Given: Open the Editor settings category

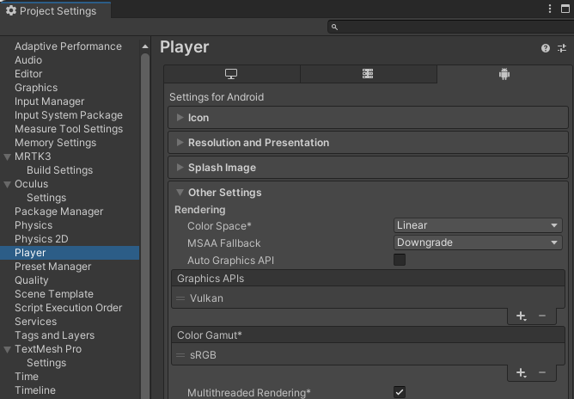Looking at the screenshot, I should [x=28, y=74].
